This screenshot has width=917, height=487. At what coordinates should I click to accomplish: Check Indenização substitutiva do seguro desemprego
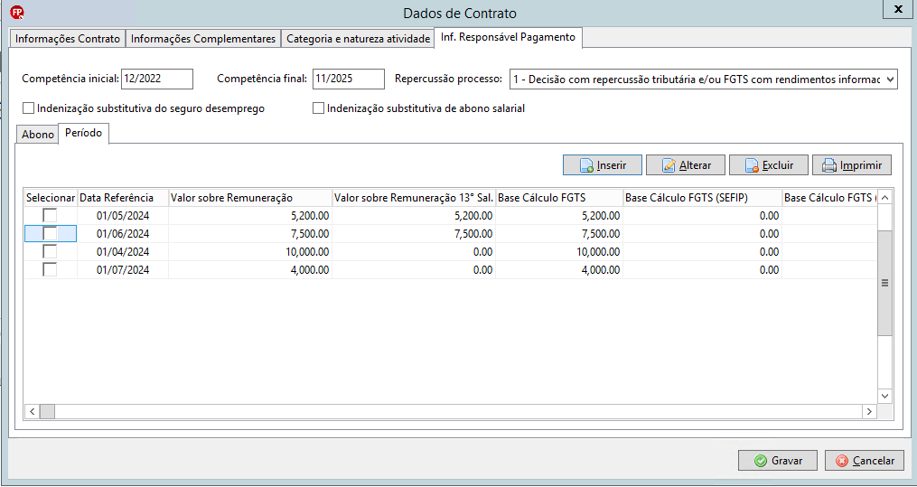[x=28, y=108]
